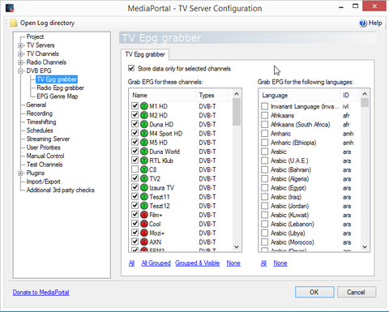
Task: Click the red icon next to Film+
Action: (144, 215)
